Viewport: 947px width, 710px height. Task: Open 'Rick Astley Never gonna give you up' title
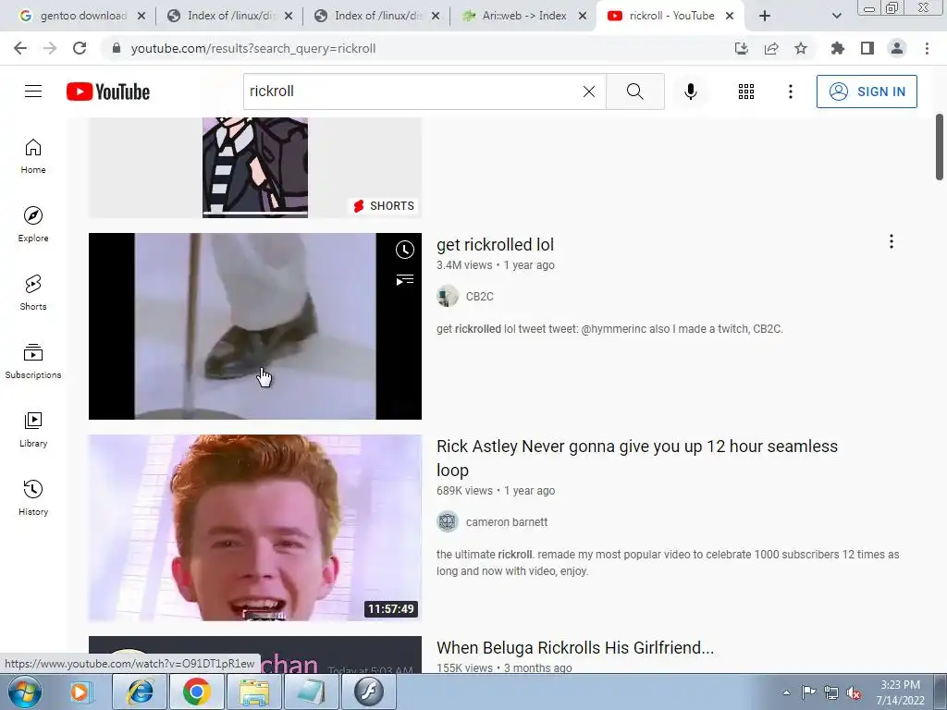click(x=637, y=459)
